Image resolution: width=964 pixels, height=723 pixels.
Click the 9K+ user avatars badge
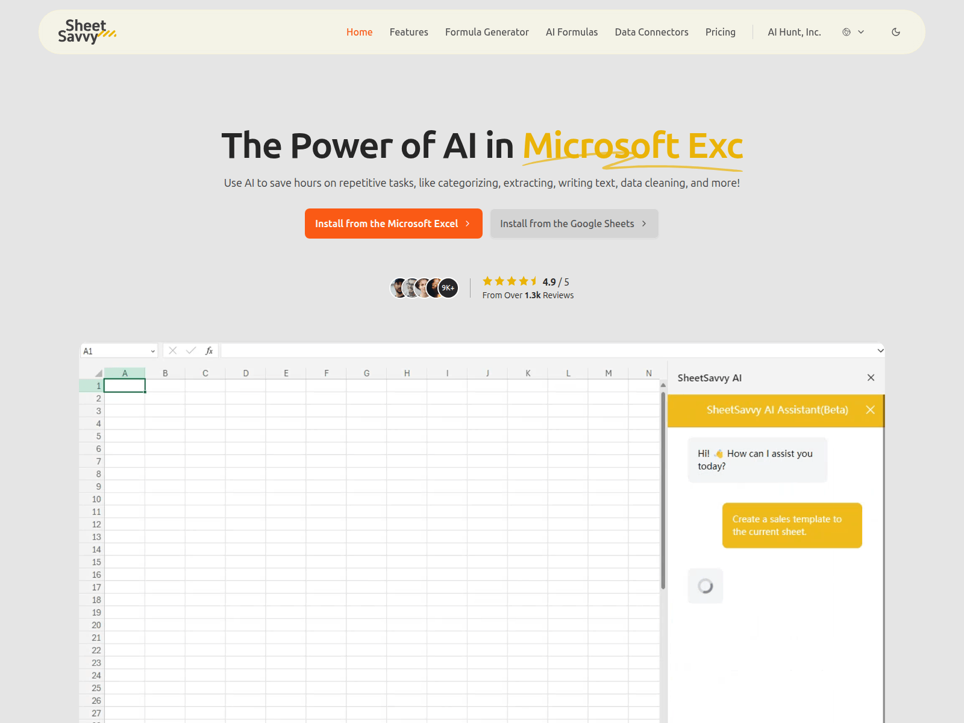click(x=448, y=288)
